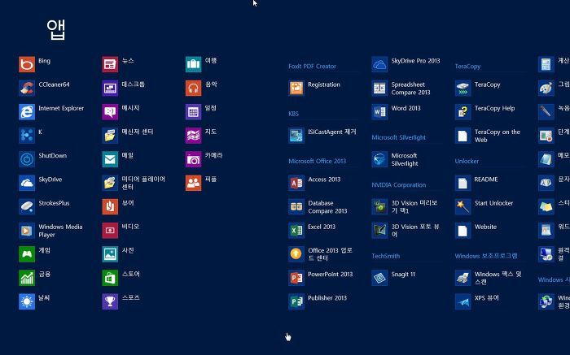Open SkyDrive Pro 2013 icon
The width and height of the screenshot is (570, 355).
point(379,64)
